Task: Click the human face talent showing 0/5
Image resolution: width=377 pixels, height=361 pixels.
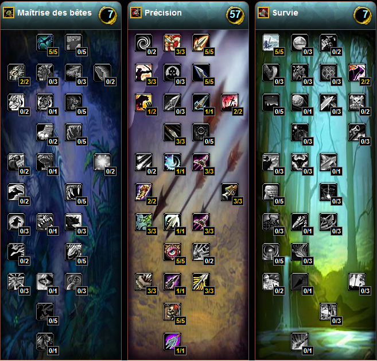Action: [271, 192]
